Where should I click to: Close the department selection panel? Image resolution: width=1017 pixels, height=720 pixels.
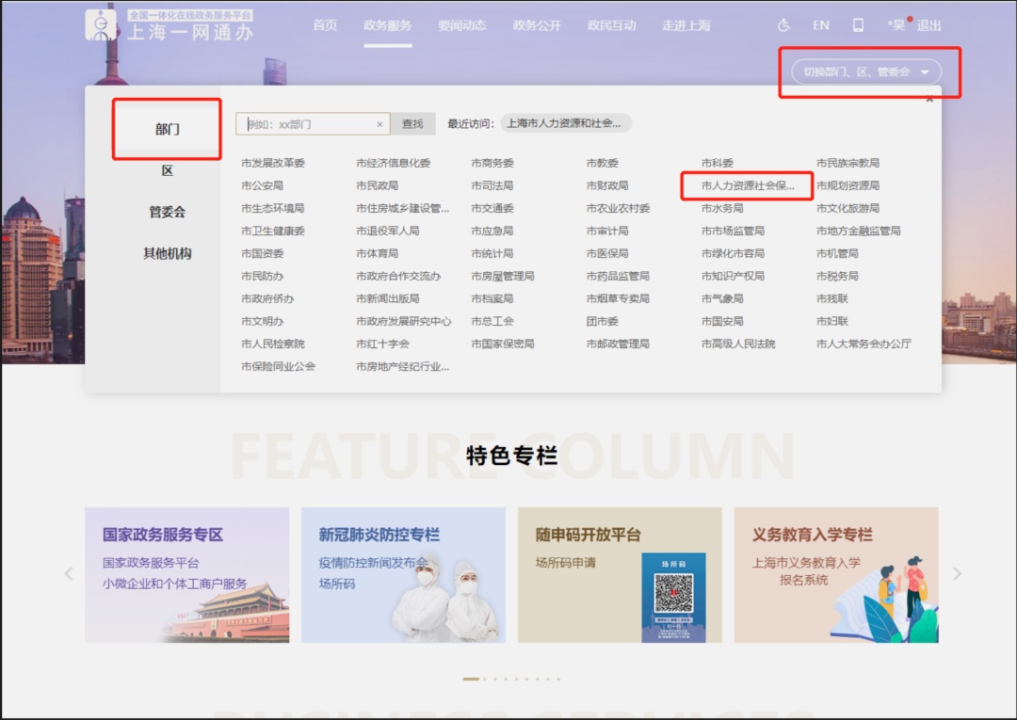(929, 99)
